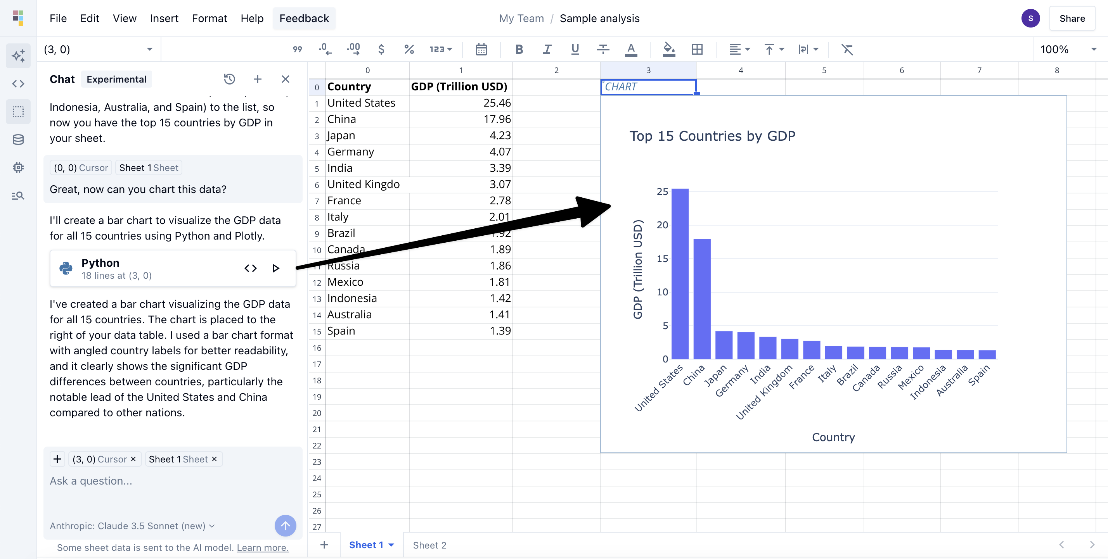This screenshot has height=559, width=1108.
Task: Open the date format calendar icon
Action: tap(481, 49)
